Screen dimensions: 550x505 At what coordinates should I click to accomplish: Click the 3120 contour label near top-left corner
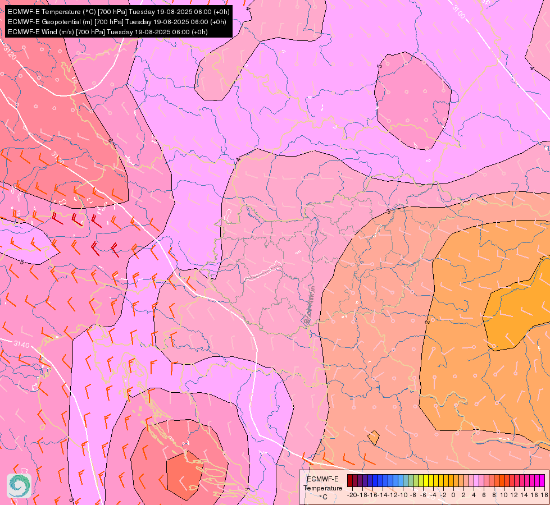[x=10, y=53]
